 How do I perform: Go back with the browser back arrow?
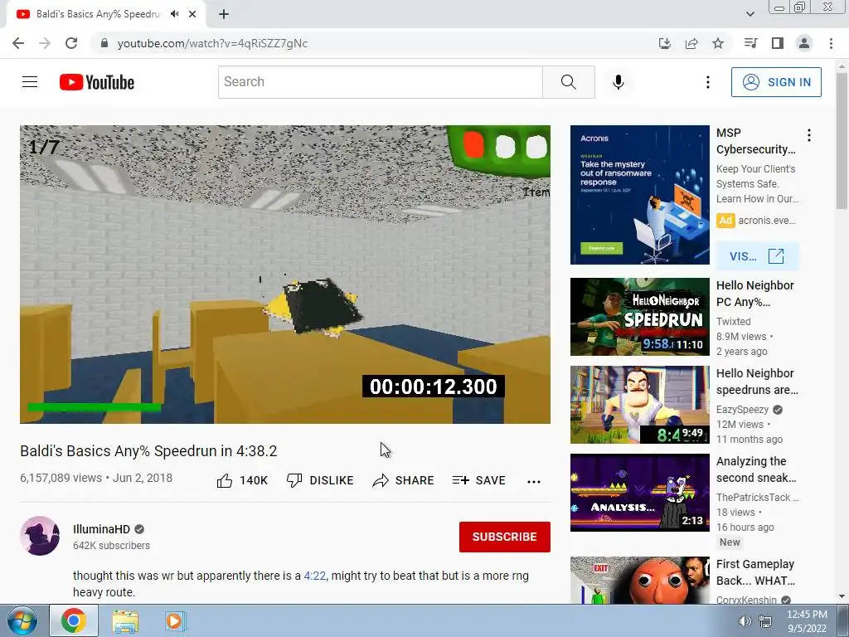tap(18, 43)
